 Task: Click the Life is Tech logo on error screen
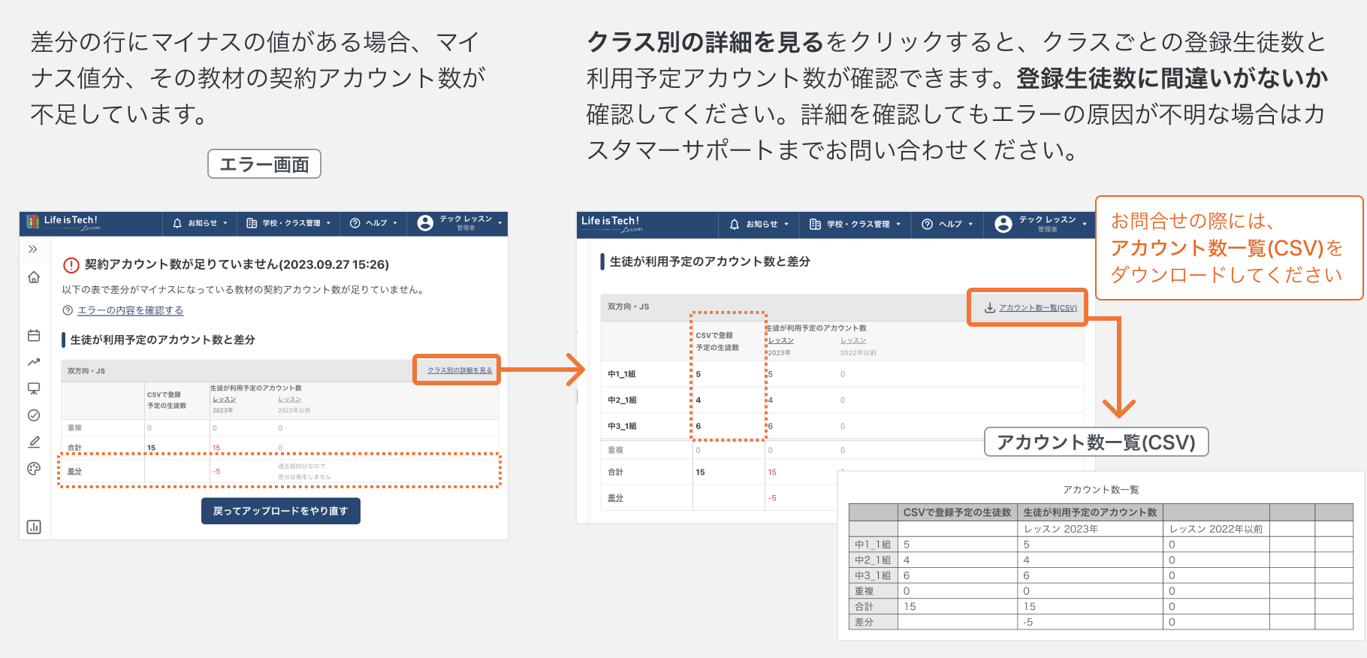coord(63,222)
